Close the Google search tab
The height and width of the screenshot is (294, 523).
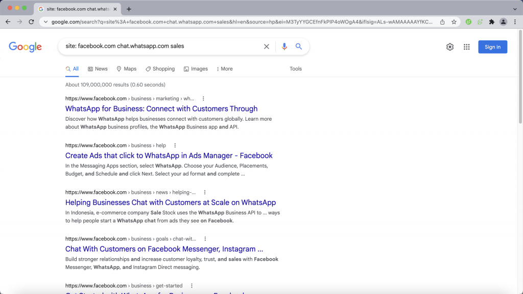click(x=115, y=9)
